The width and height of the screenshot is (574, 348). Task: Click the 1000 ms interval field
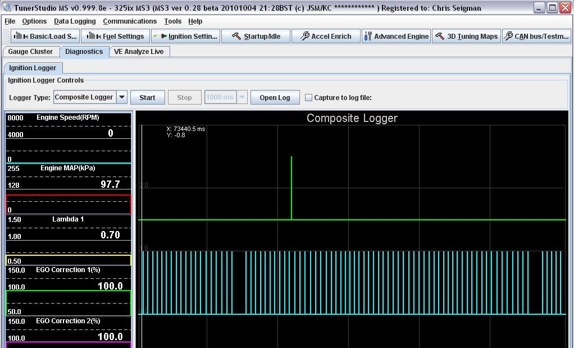tap(220, 97)
